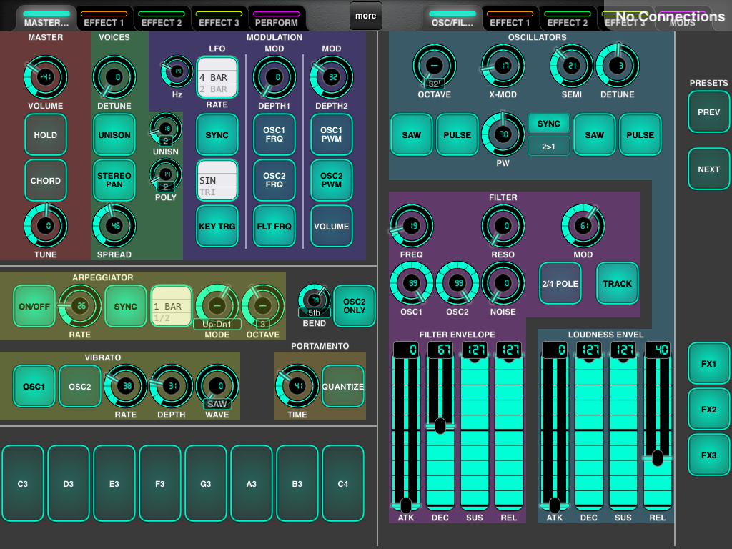This screenshot has height=549, width=732.
Task: Click the master TUNE knob
Action: (45, 226)
